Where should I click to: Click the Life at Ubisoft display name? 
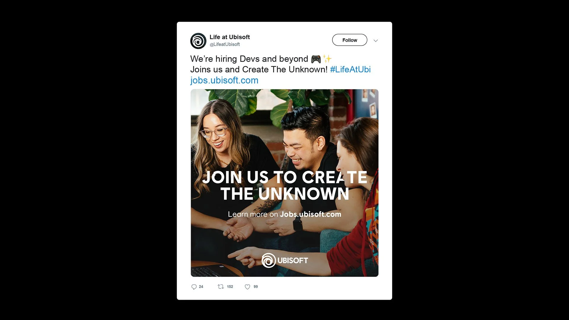(230, 37)
